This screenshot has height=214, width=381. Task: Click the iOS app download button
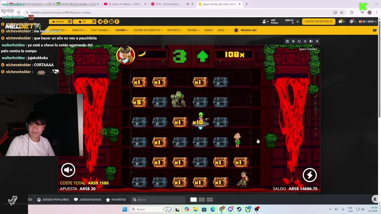point(82,21)
